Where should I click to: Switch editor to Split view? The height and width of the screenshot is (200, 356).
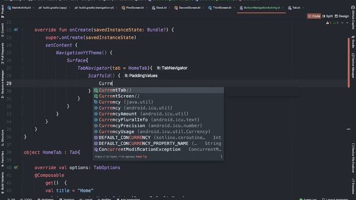pos(328,16)
